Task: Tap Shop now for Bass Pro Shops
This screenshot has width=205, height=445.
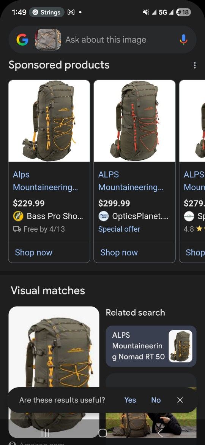Action: tap(34, 252)
